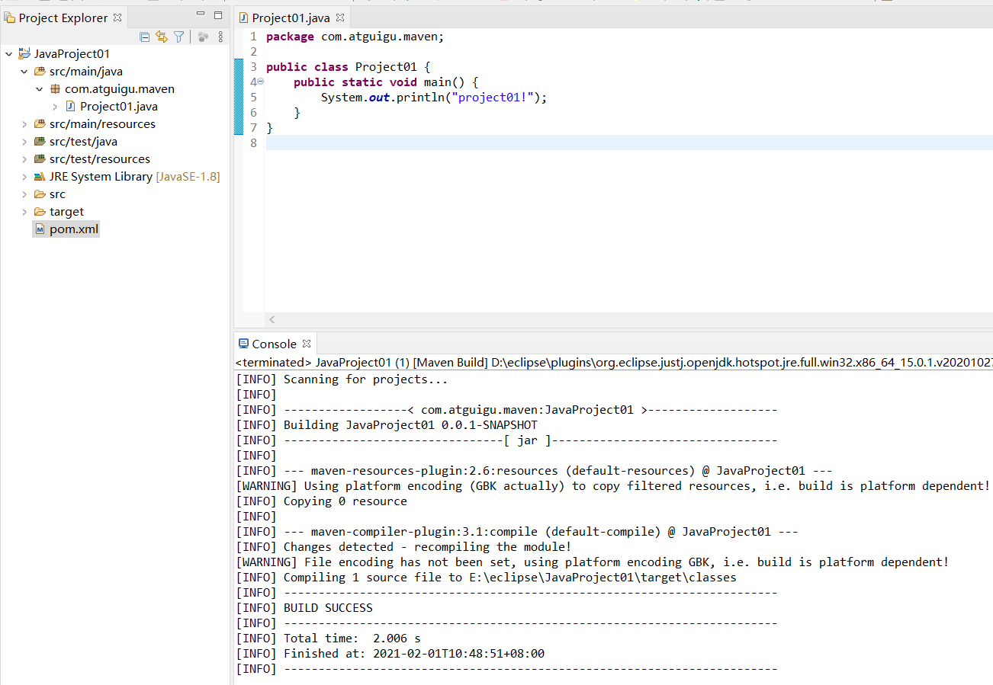This screenshot has height=685, width=993.
Task: Click 'Compiling 1 source file' console line
Action: tap(486, 577)
